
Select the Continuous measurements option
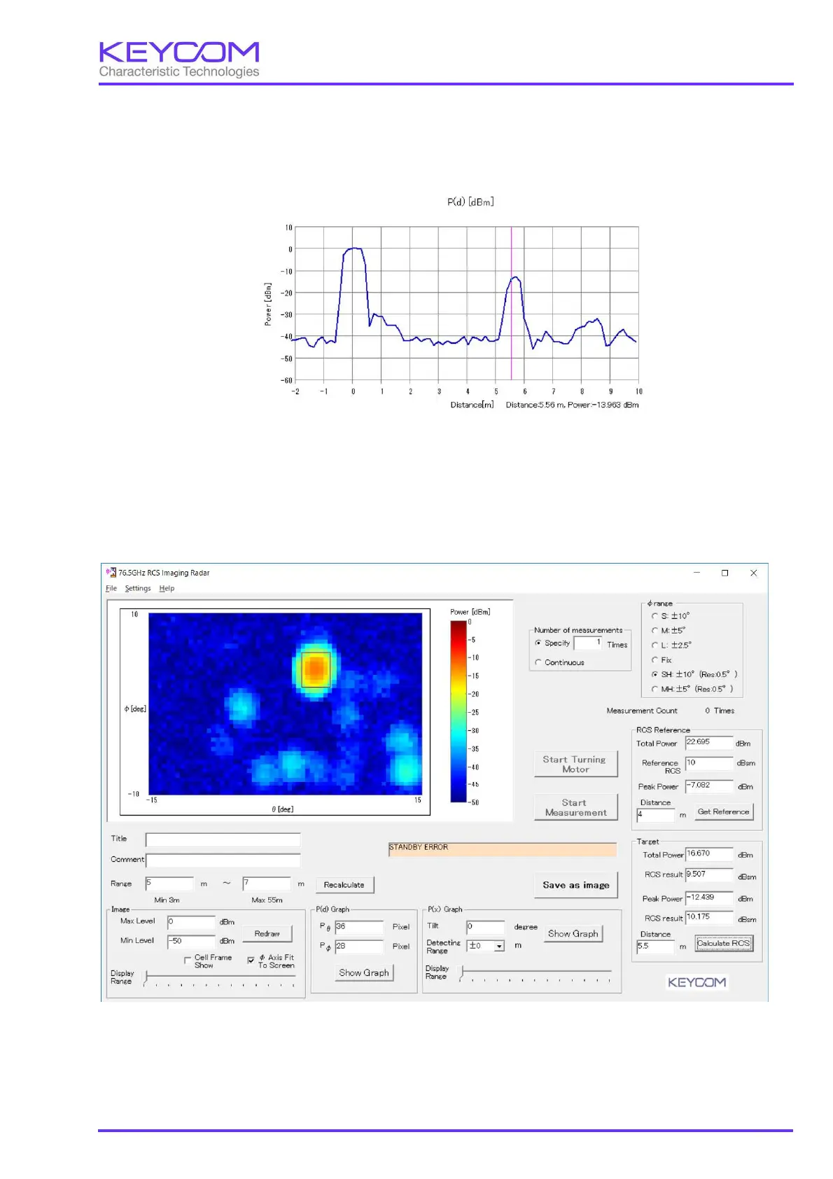538,662
